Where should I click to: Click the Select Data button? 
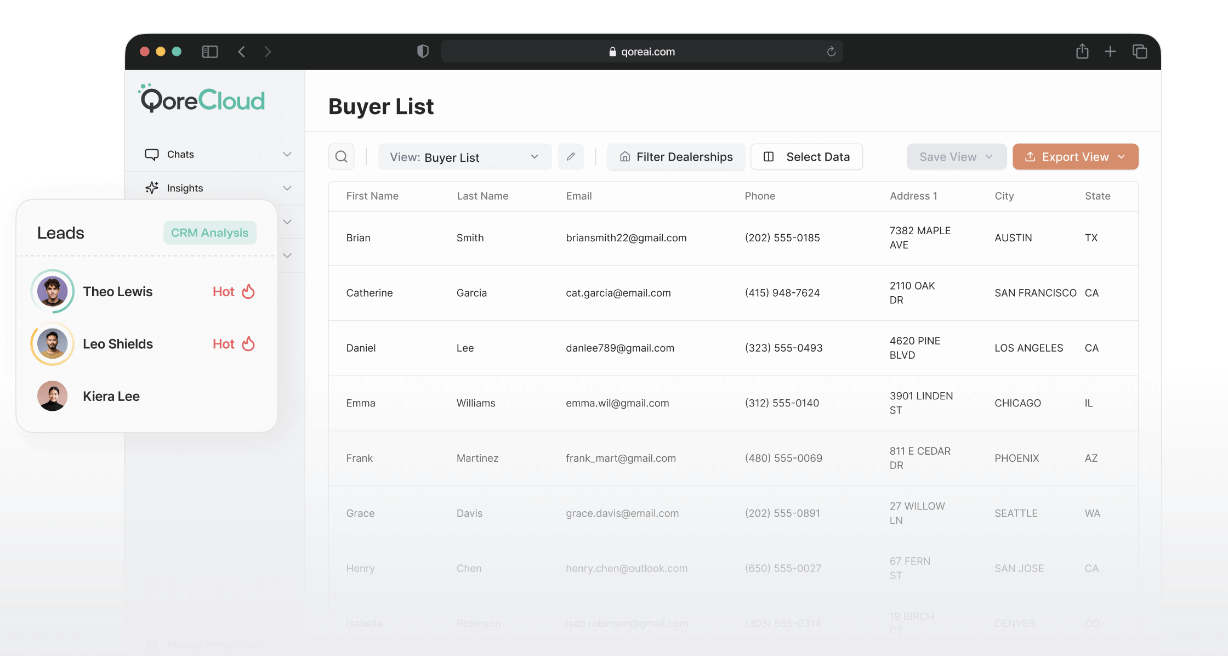tap(806, 157)
